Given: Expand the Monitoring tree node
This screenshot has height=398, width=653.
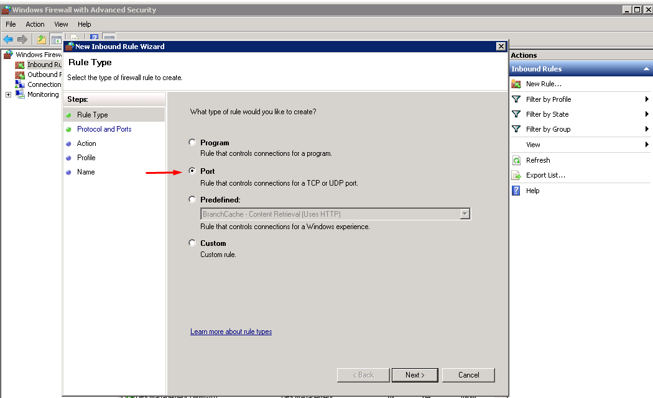Looking at the screenshot, I should point(8,94).
